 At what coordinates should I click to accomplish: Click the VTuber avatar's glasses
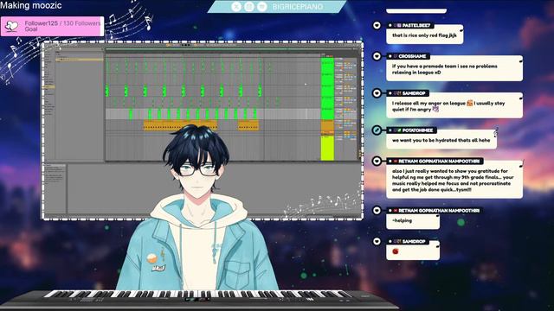[197, 170]
